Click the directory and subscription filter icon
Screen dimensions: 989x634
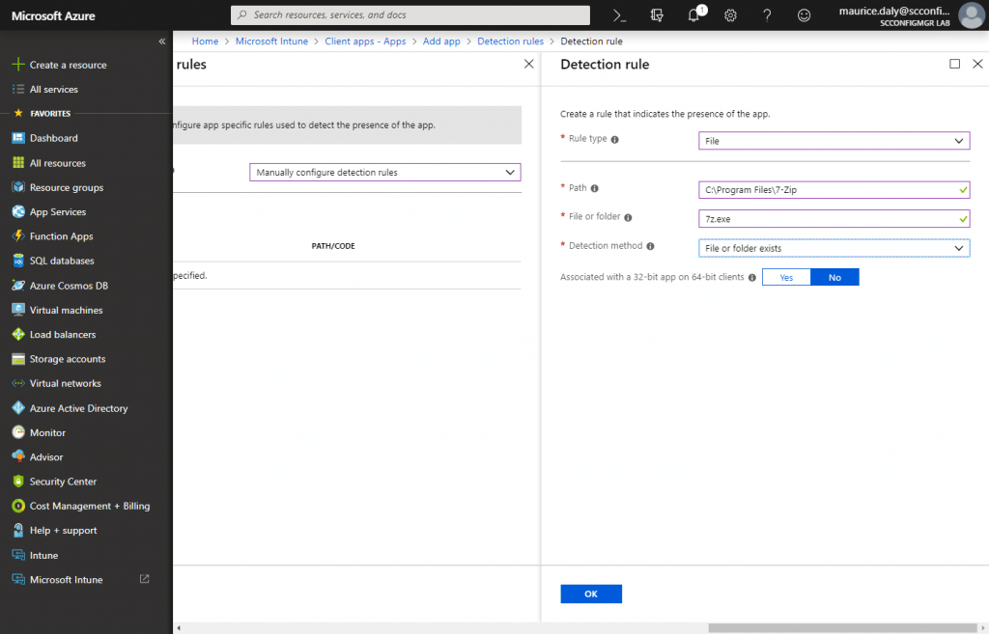coord(658,15)
